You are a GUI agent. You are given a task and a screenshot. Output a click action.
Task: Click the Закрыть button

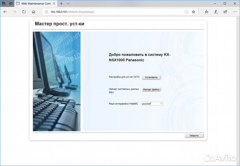pos(194,136)
